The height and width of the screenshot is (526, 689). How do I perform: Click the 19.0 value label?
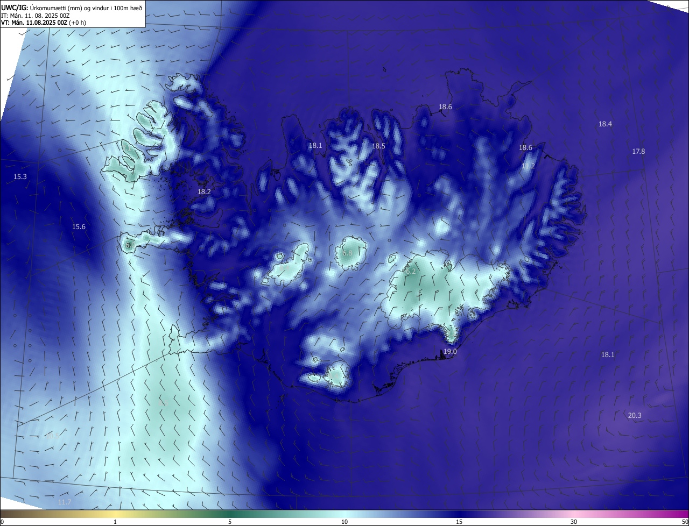450,352
